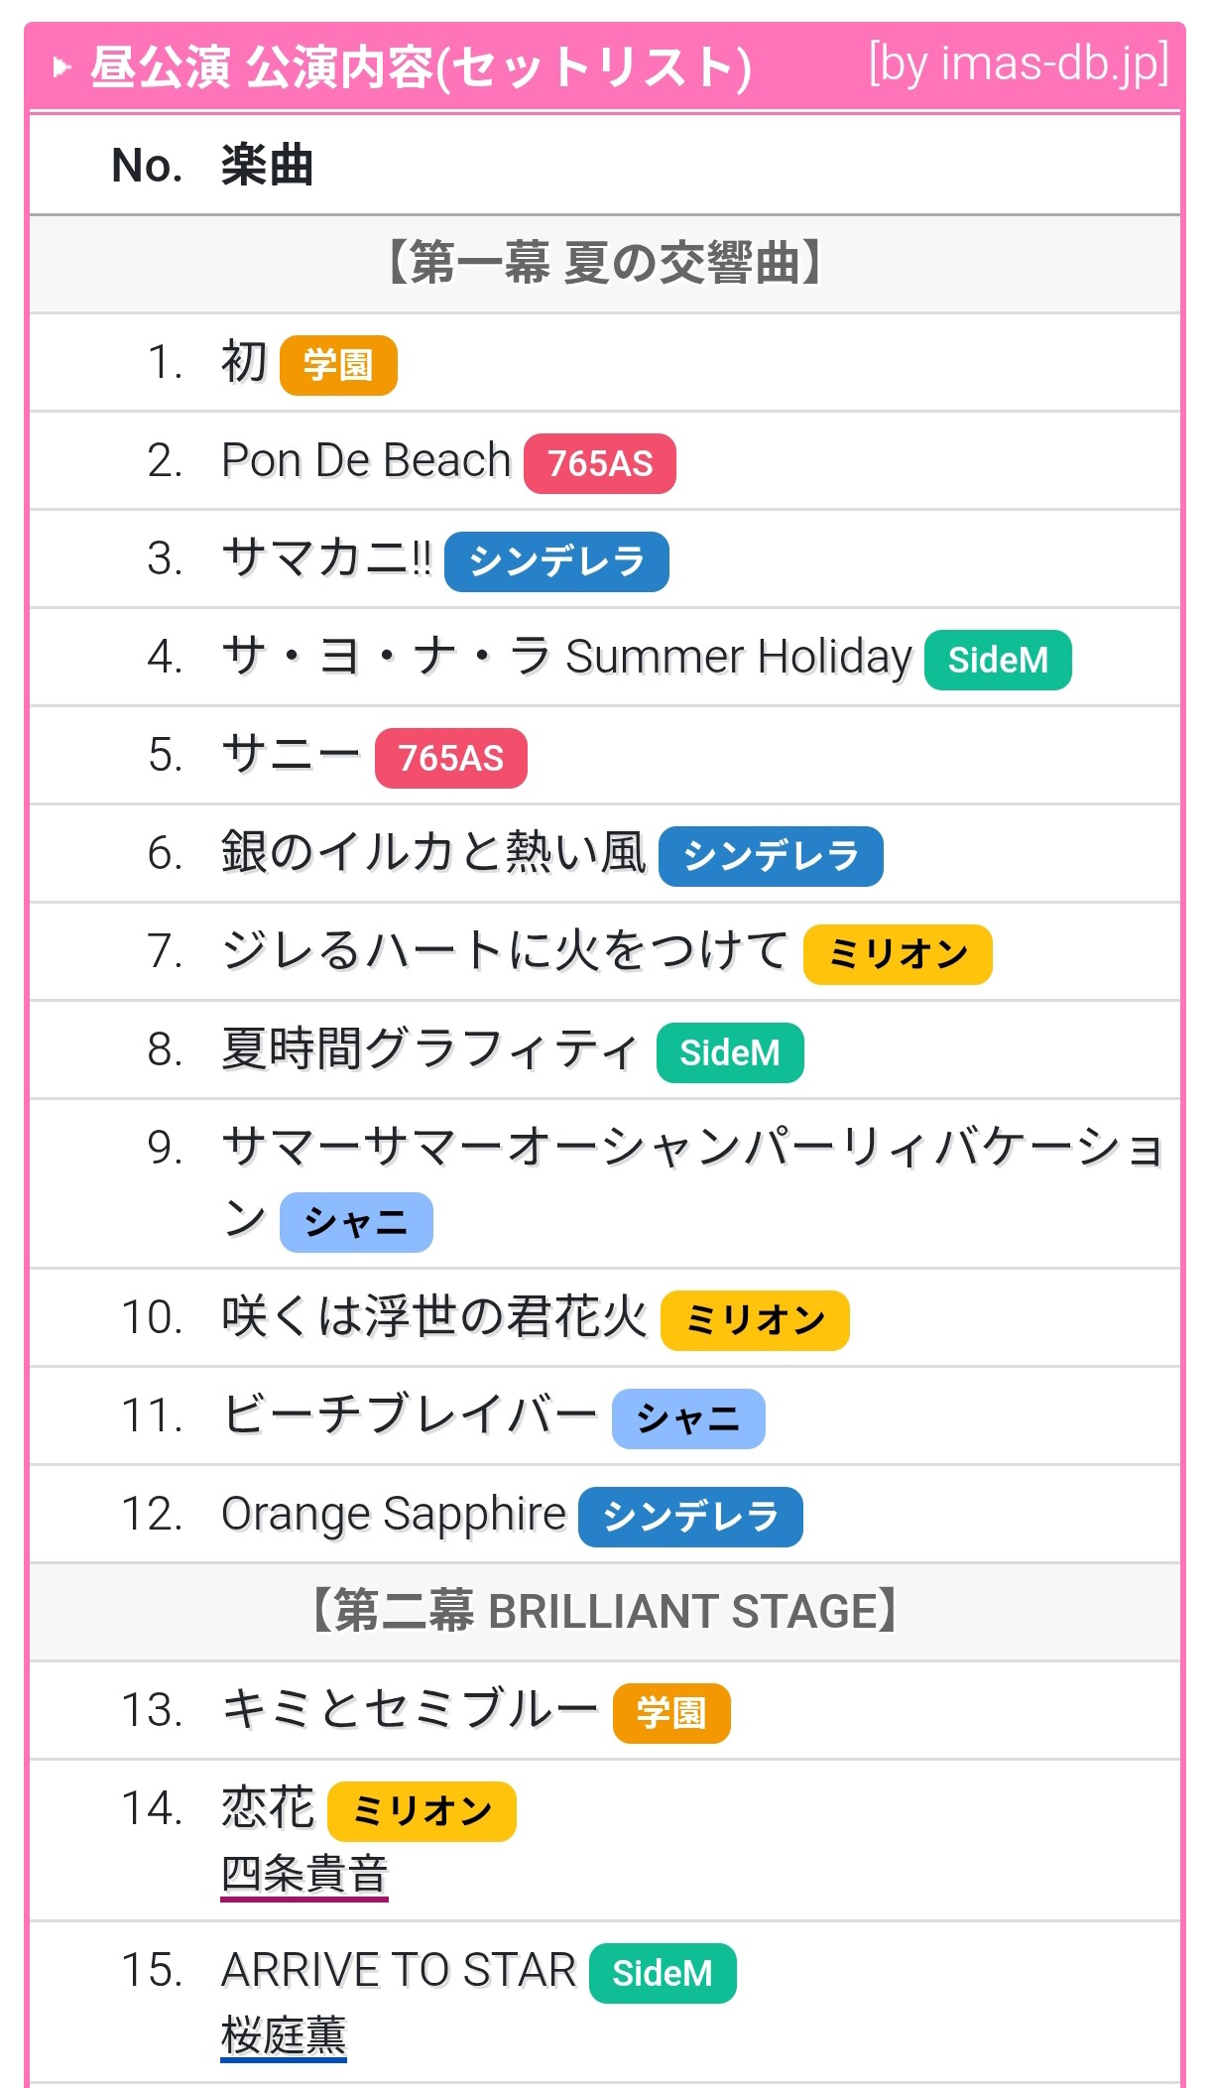Collapse the 昼公演 setlist header triangle
This screenshot has height=2088, width=1210.
click(x=61, y=68)
